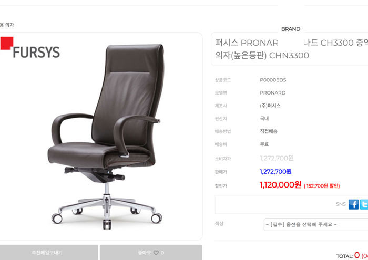Click the manufacturer (주)퍼시스 value

270,106
